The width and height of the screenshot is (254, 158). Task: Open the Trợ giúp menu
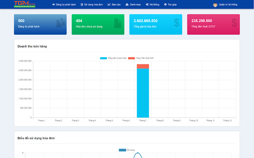tap(170, 4)
